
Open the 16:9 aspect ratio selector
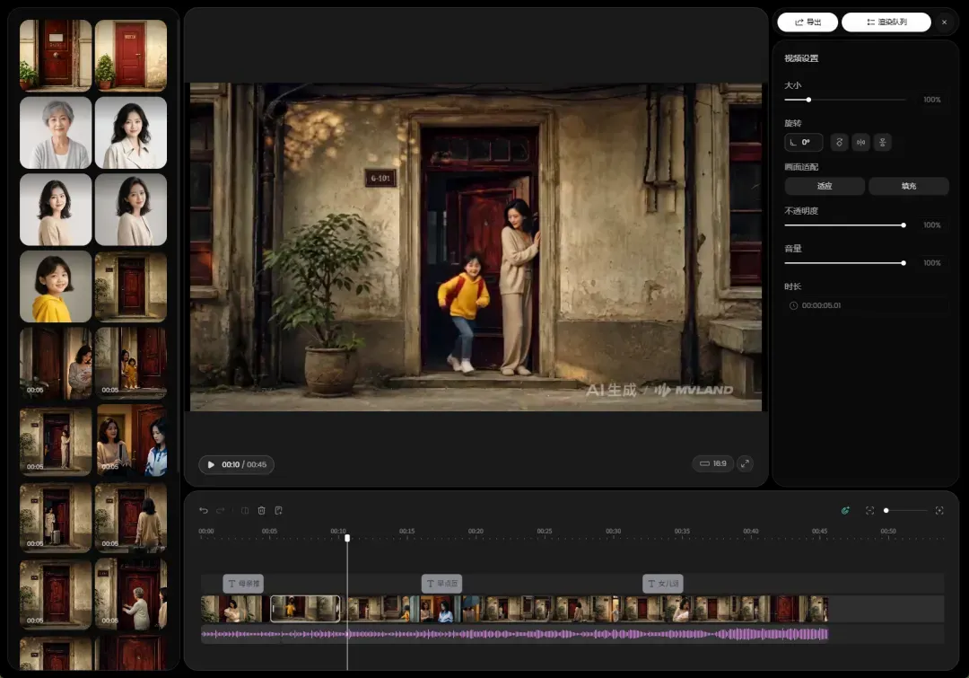pyautogui.click(x=712, y=463)
